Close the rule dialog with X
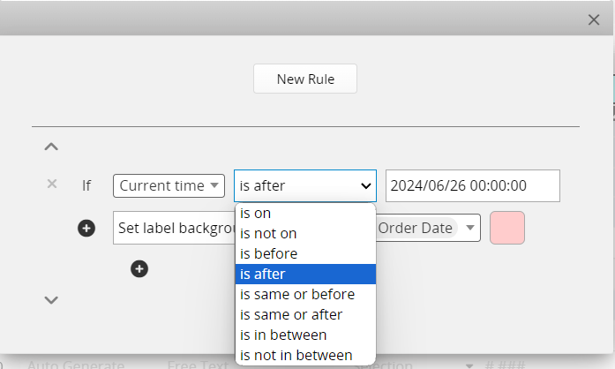This screenshot has height=369, width=615. click(x=594, y=20)
